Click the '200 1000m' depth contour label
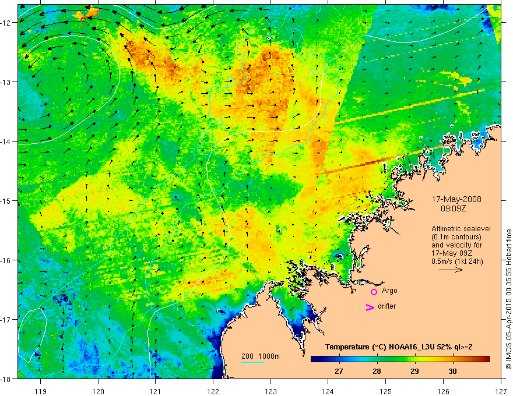513x396 pixels. [261, 356]
